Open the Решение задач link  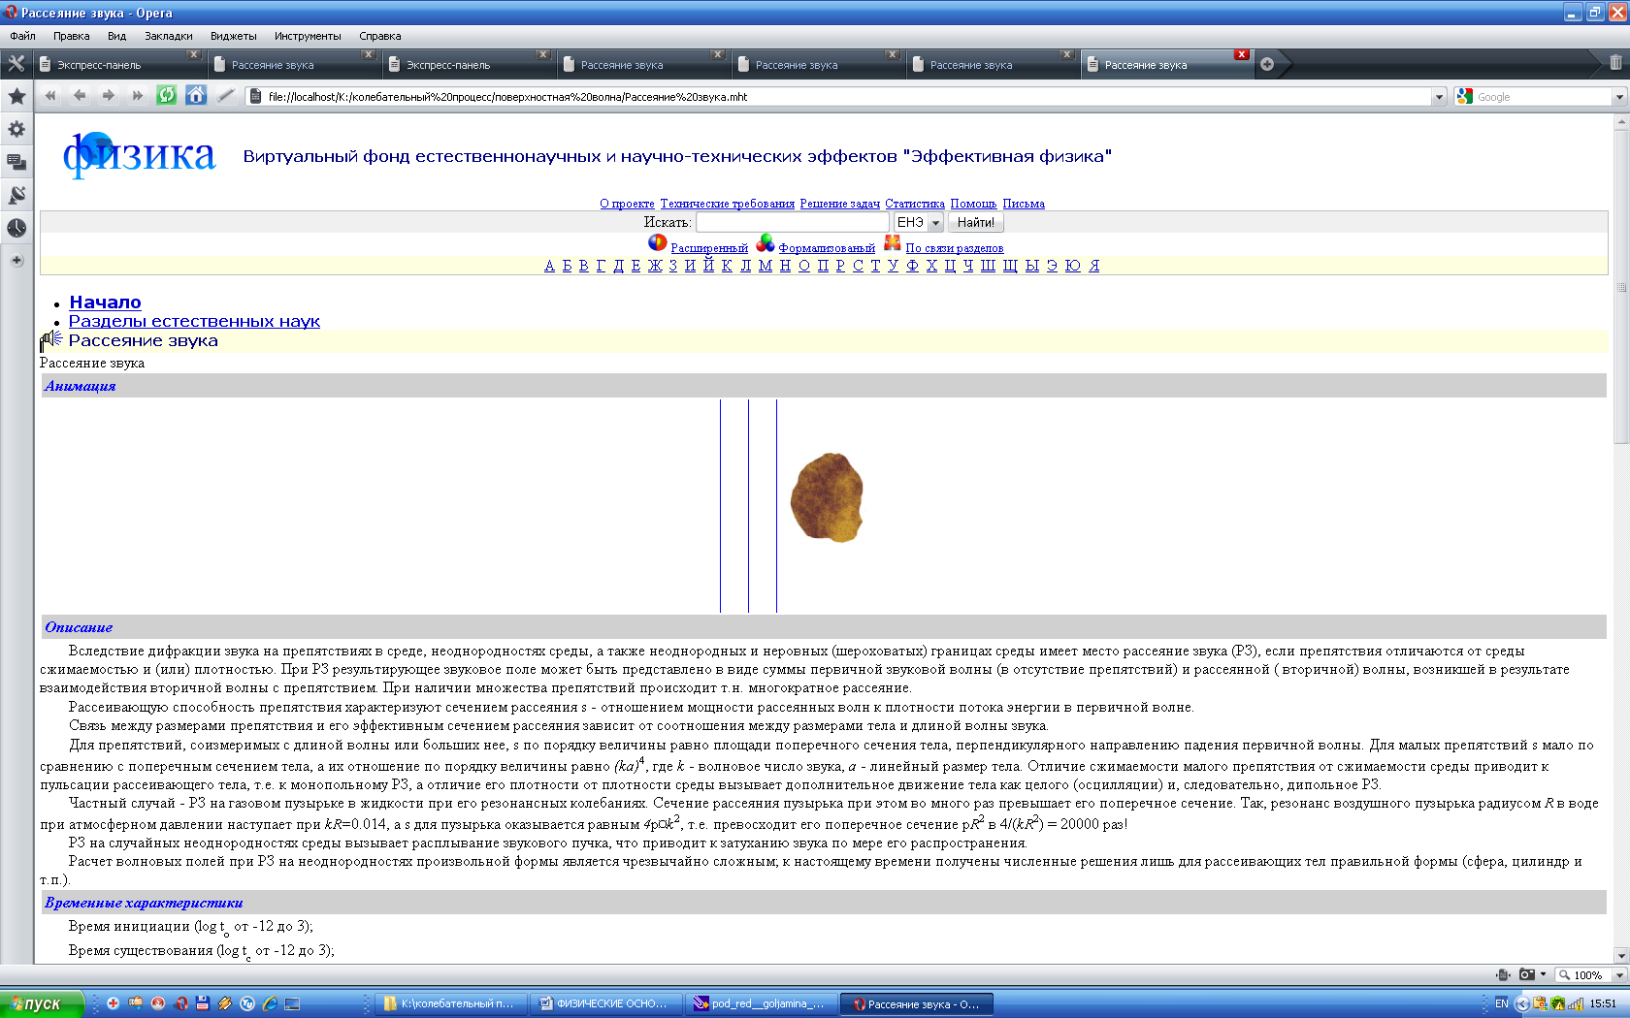(840, 204)
